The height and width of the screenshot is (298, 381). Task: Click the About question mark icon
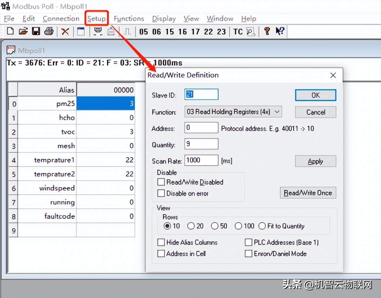[267, 31]
